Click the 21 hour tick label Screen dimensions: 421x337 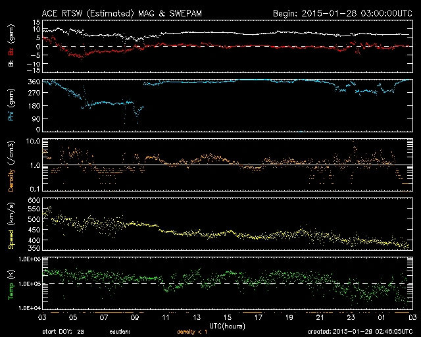pos(320,317)
